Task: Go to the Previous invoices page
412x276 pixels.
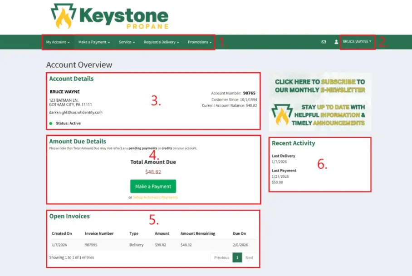Action: point(221,257)
